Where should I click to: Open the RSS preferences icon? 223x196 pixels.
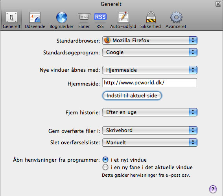tap(100, 17)
